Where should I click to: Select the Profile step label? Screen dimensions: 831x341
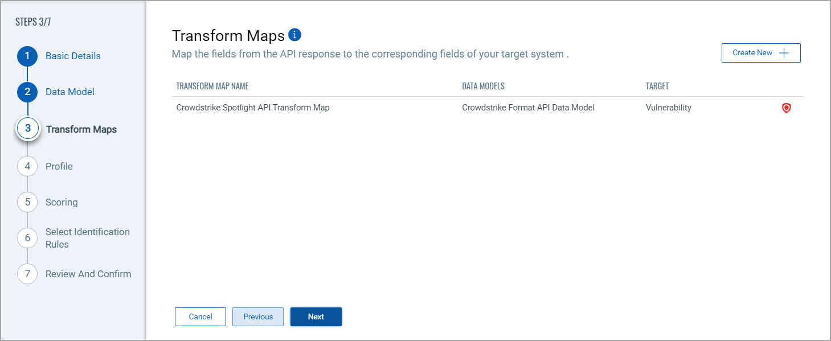point(59,166)
